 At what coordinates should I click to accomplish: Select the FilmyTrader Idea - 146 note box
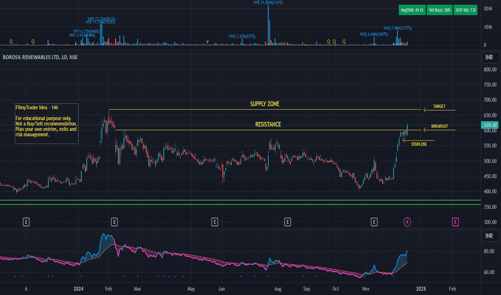46,124
